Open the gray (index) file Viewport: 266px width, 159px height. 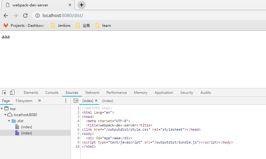pos(27,127)
